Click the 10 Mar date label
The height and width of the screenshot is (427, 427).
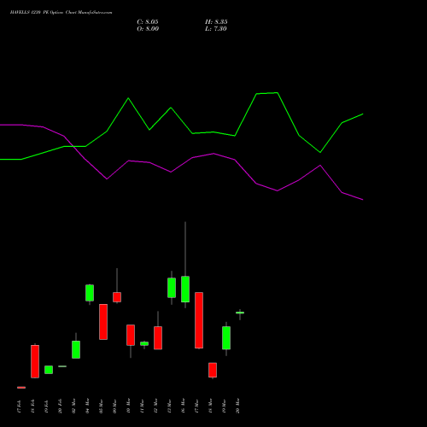pyautogui.click(x=128, y=406)
